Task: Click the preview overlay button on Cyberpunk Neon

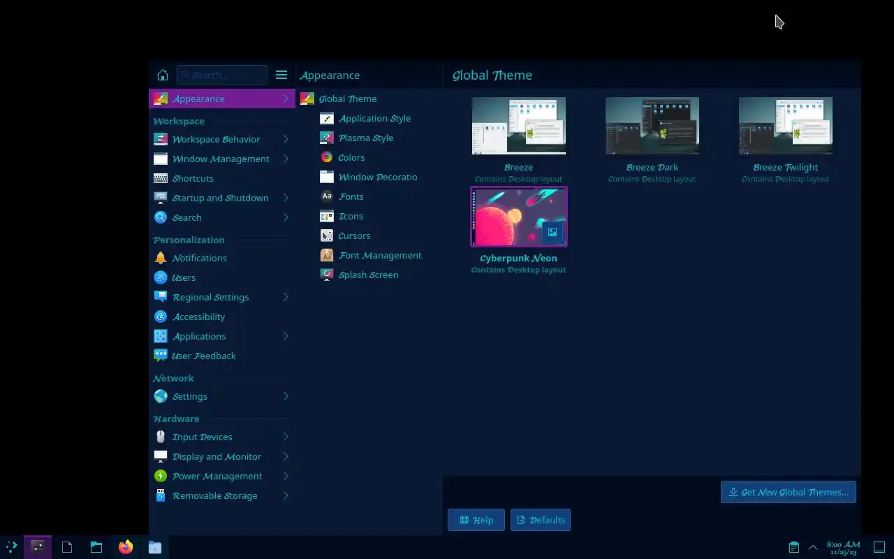Action: (552, 232)
